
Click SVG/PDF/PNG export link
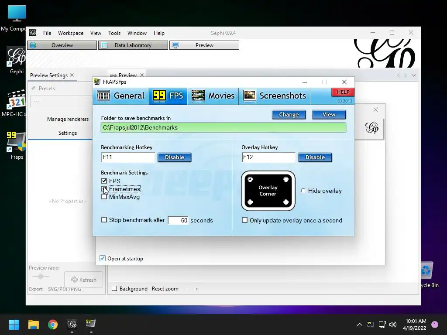(x=65, y=289)
